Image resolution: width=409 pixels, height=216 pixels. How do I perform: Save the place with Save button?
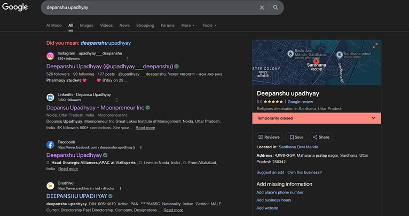point(295,137)
